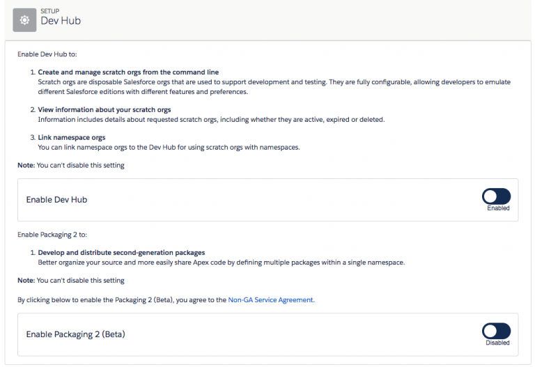Open the Non-GA Service Agreement link
535x367 pixels.
[271, 300]
